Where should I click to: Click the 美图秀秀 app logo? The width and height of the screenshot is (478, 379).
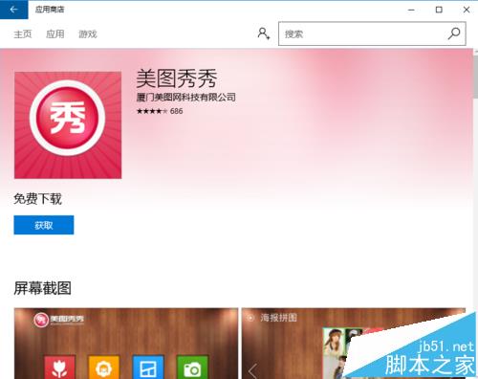pyautogui.click(x=68, y=125)
